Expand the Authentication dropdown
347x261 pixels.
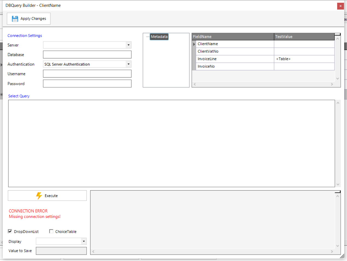point(128,64)
